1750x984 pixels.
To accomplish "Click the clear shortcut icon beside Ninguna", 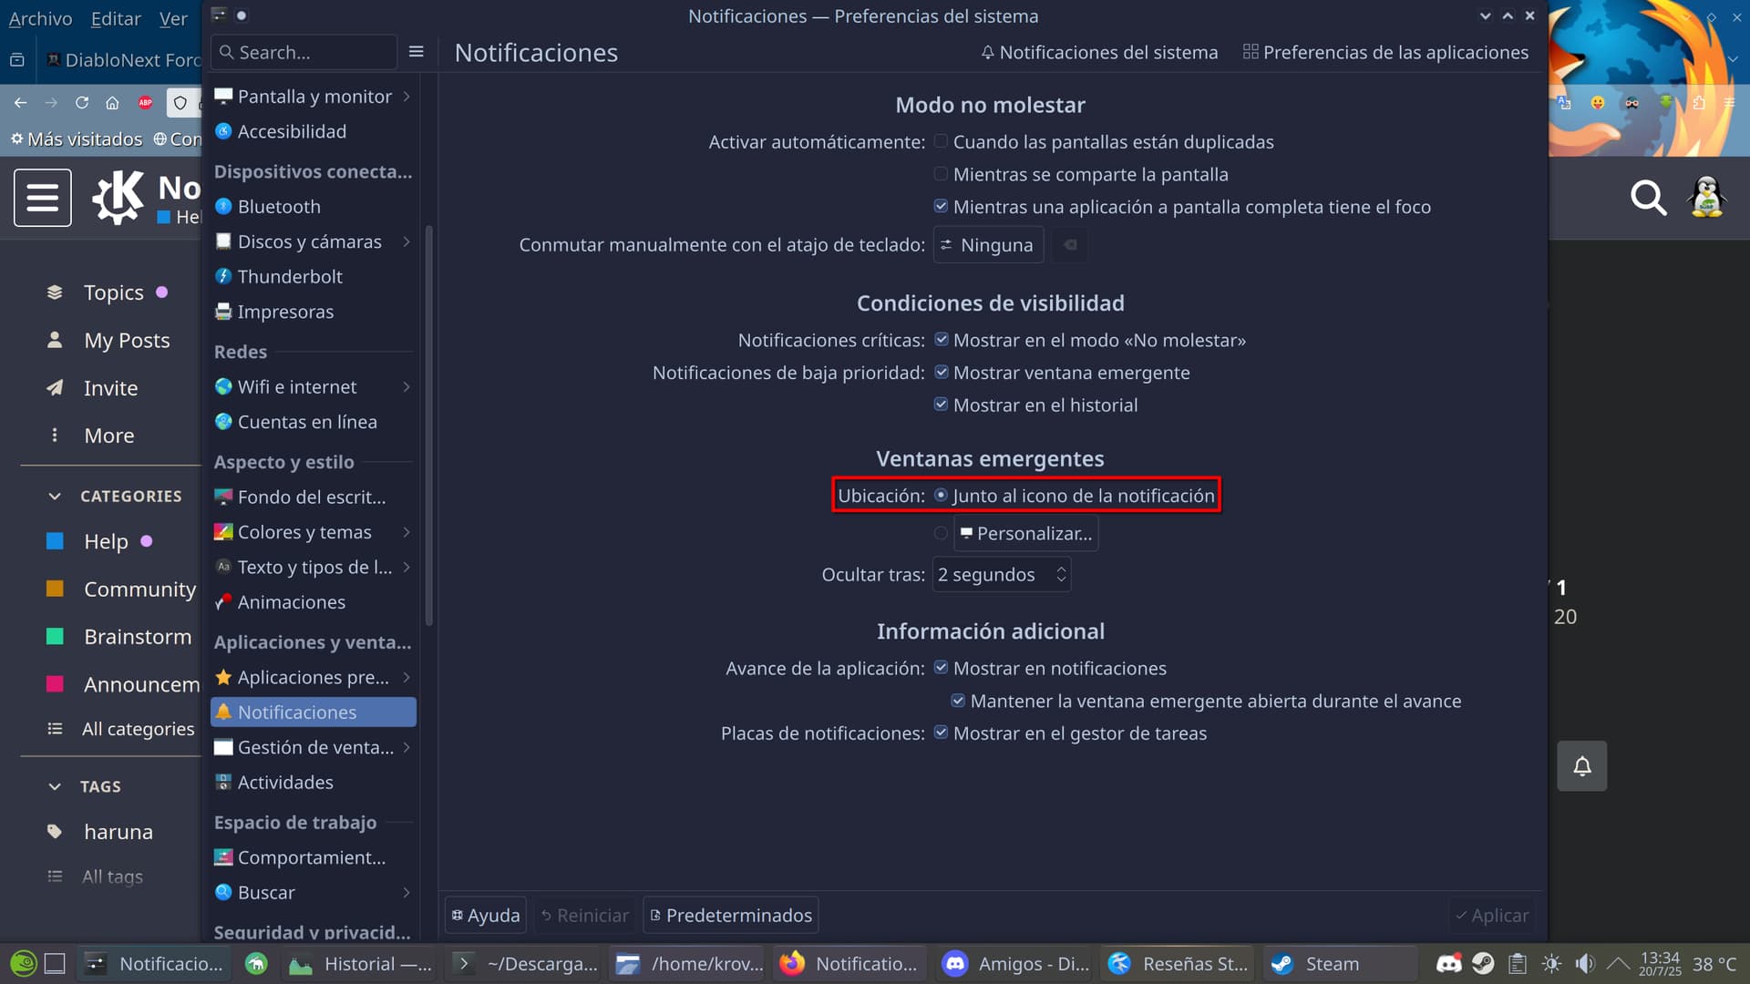I will [1070, 245].
